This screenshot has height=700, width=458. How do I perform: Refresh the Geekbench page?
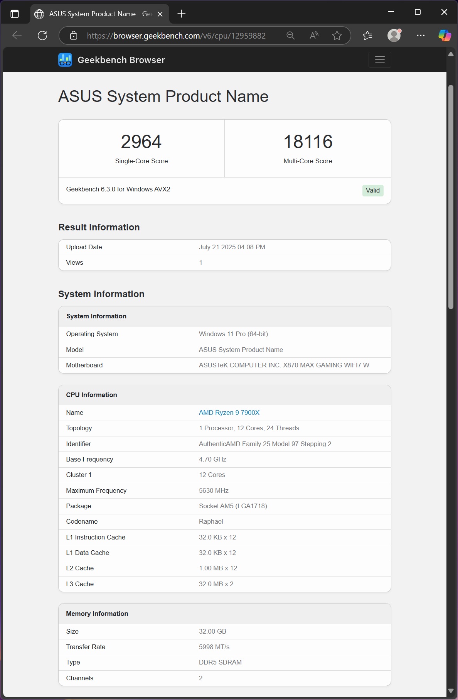pyautogui.click(x=42, y=36)
